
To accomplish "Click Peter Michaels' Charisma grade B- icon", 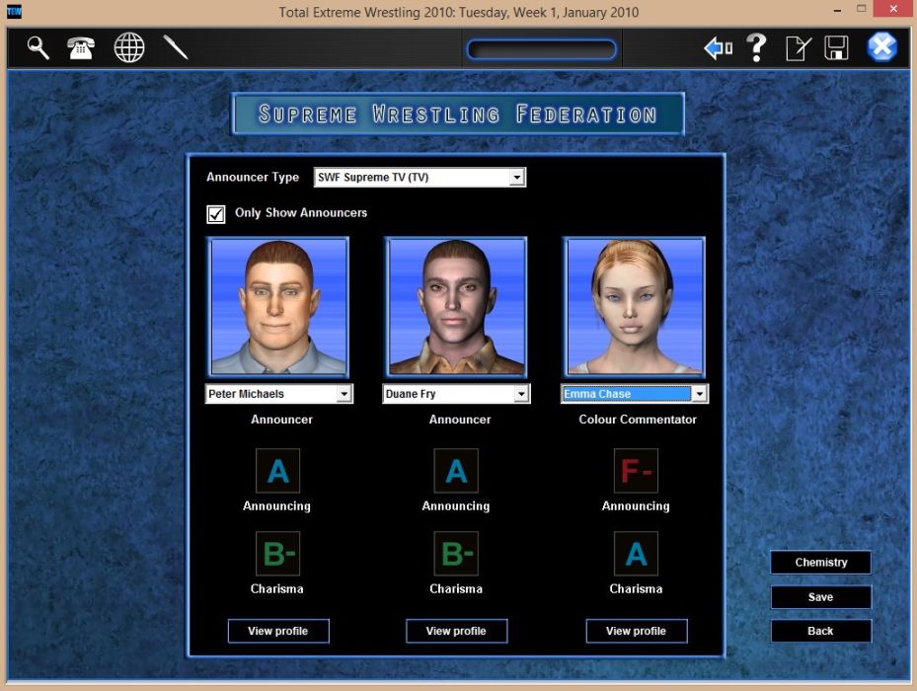I will click(277, 554).
